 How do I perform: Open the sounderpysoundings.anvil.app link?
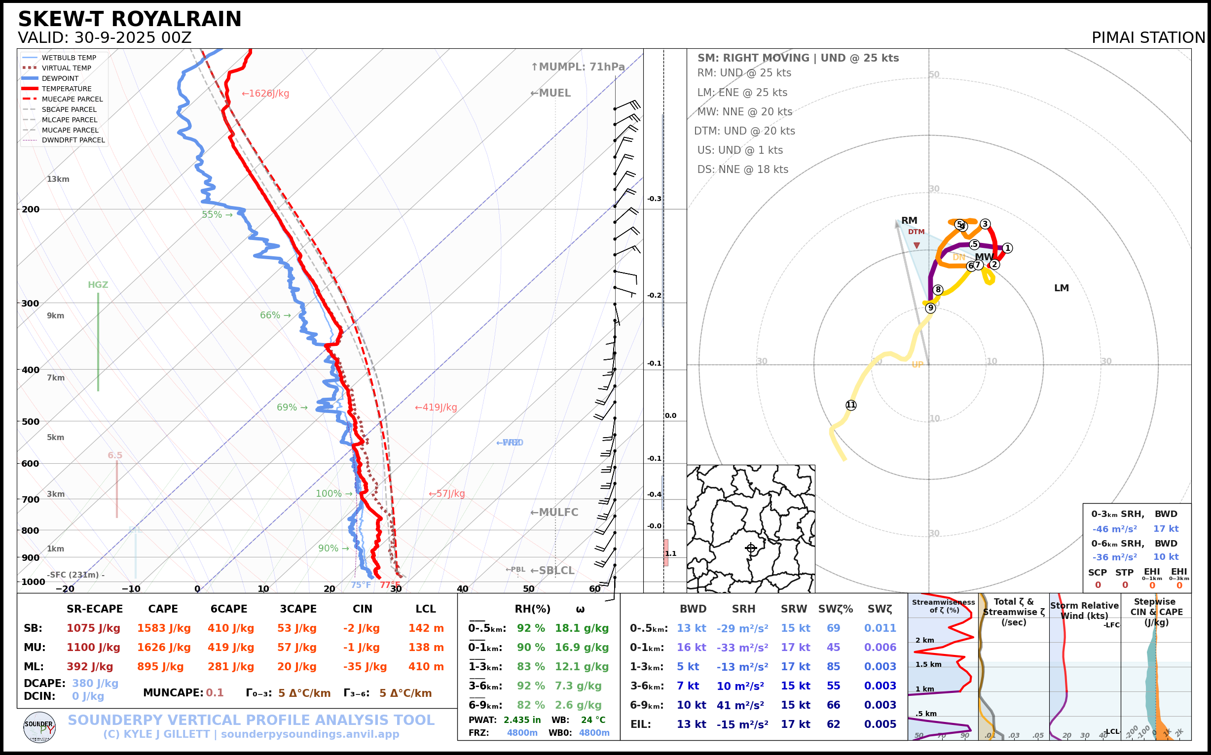310,734
